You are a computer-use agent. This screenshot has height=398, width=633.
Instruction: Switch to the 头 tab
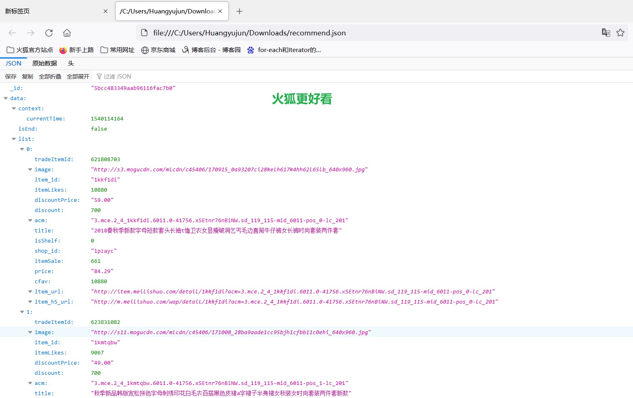point(71,63)
